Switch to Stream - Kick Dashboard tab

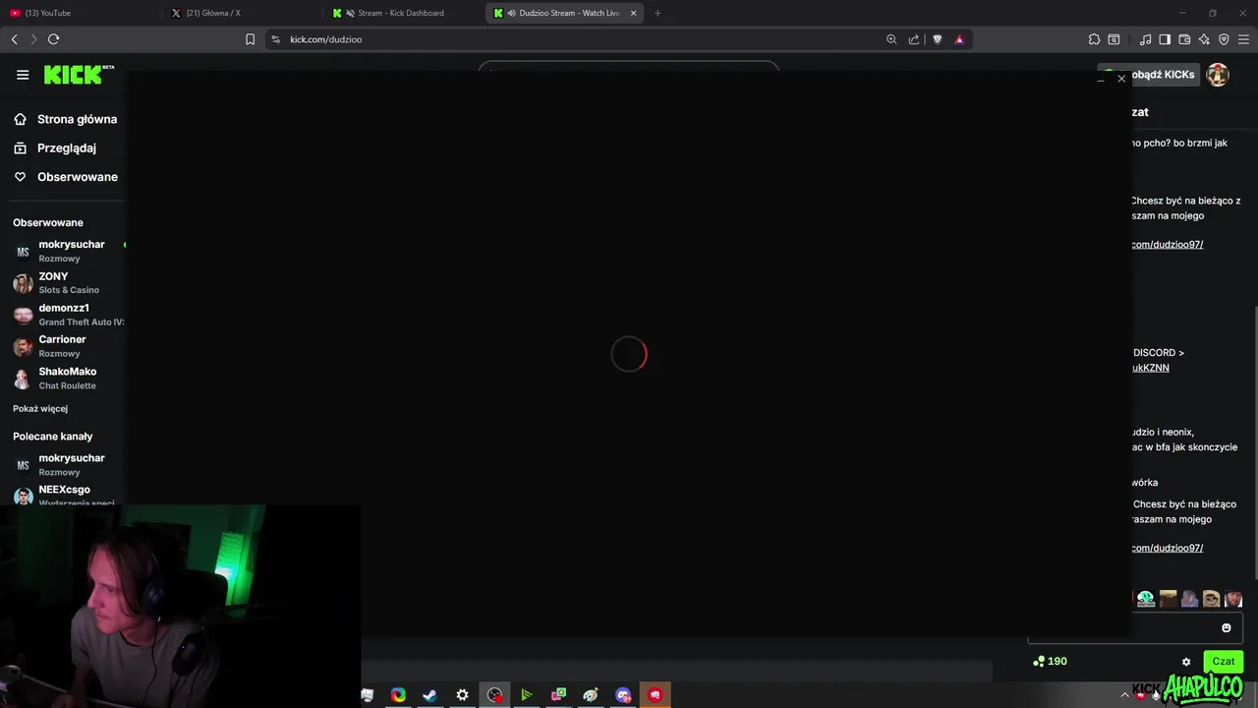point(403,13)
